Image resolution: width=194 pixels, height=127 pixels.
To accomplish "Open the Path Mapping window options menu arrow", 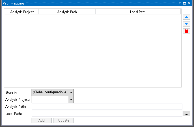I will [180, 3].
